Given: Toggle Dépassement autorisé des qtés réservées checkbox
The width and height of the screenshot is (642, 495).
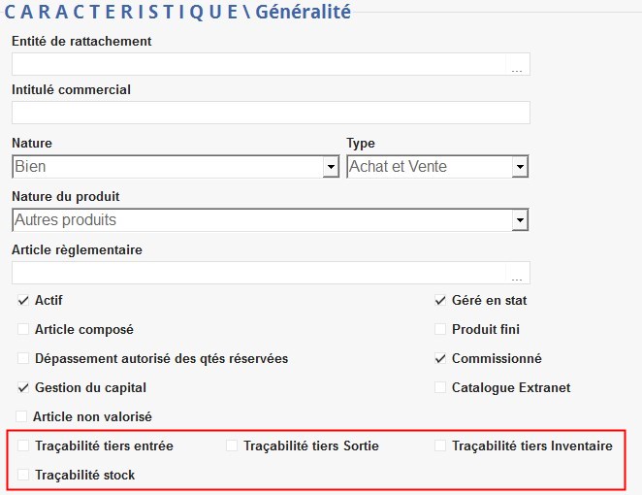Looking at the screenshot, I should click(23, 359).
